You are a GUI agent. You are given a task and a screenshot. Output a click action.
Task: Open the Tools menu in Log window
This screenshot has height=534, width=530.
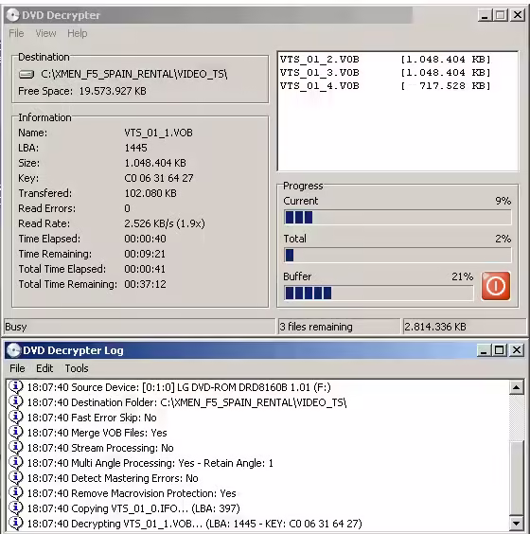coord(77,368)
